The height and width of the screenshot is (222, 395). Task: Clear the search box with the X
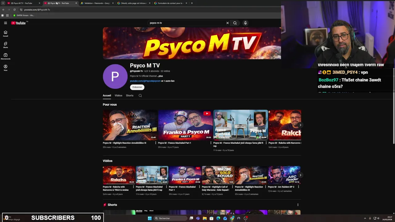227,23
